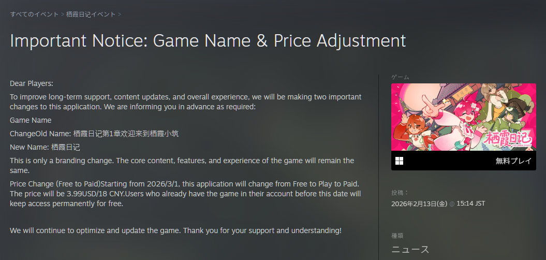Viewport: 546px width, 260px height.
Task: Click the 栖霞日记 logo in the game artwork
Action: pos(508,139)
